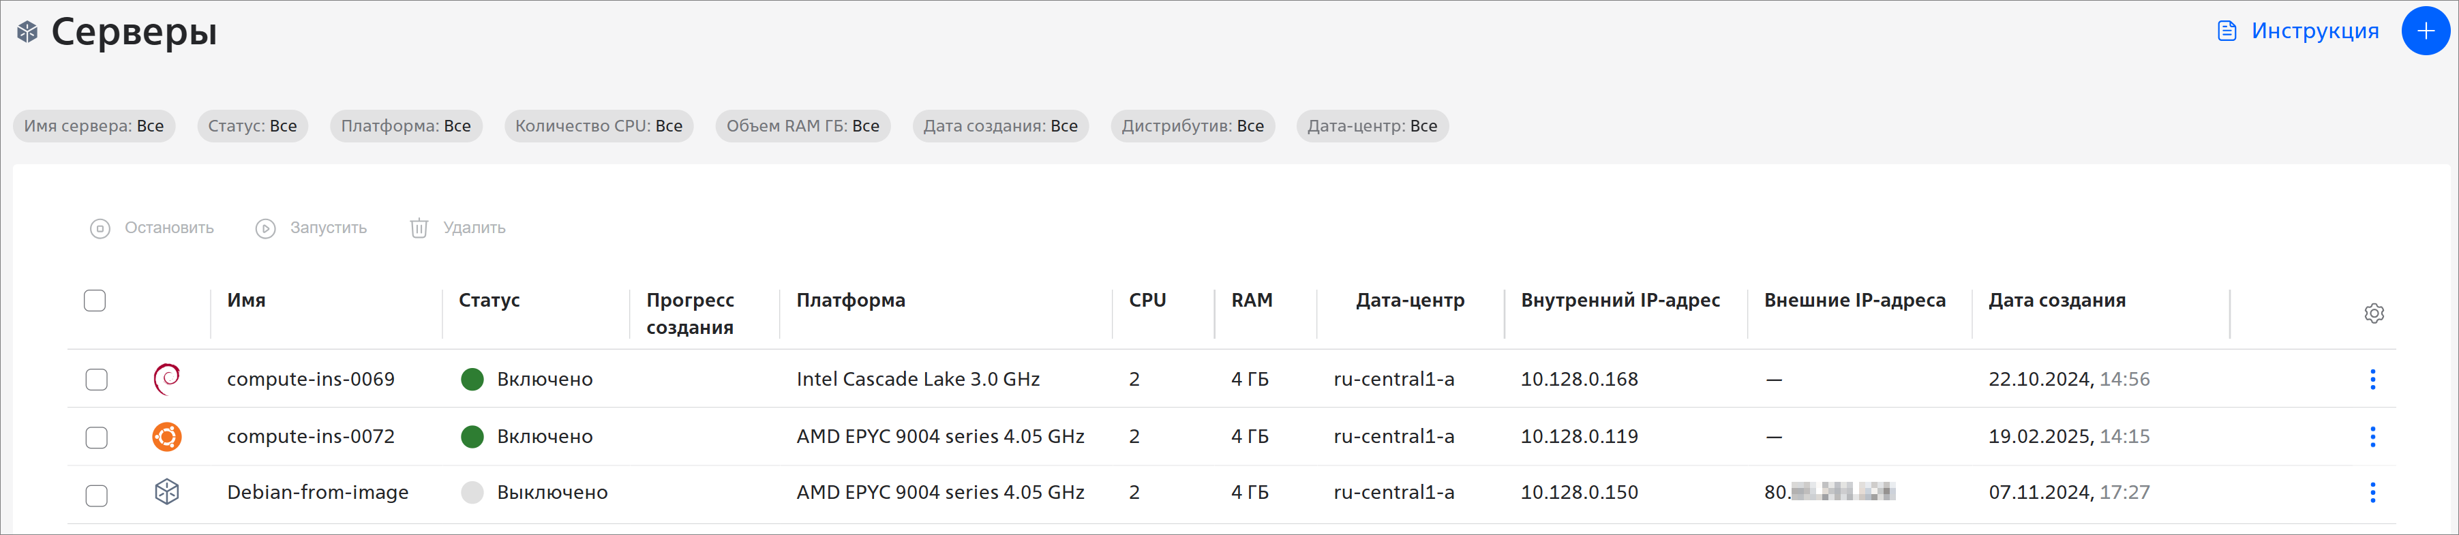The width and height of the screenshot is (2459, 535).
Task: Select checkbox for compute-ins-0069 row
Action: [96, 380]
